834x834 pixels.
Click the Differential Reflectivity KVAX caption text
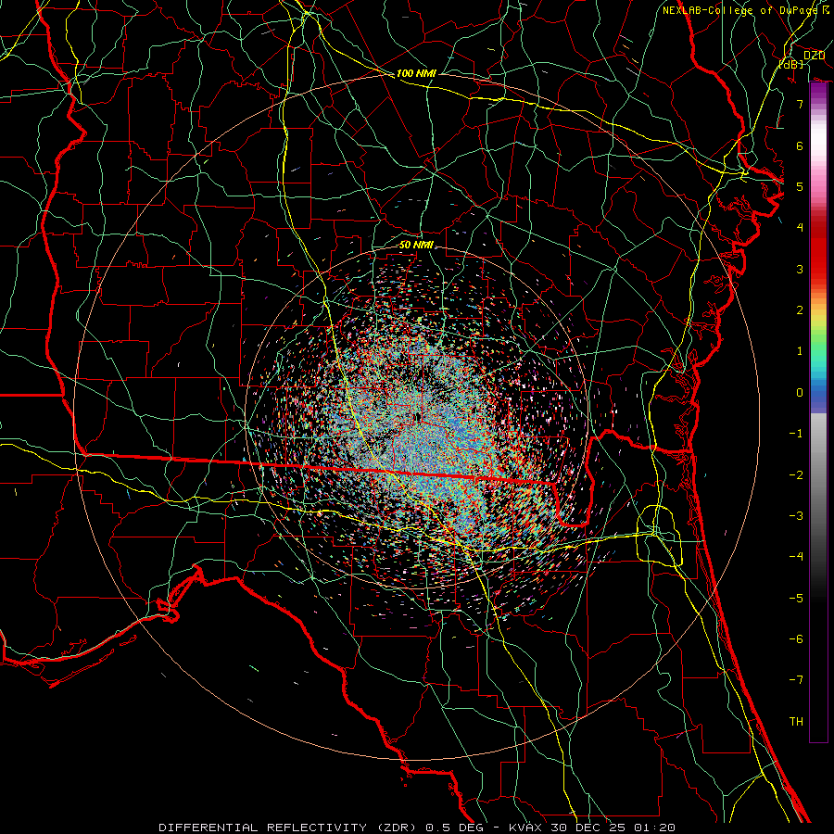click(x=417, y=828)
